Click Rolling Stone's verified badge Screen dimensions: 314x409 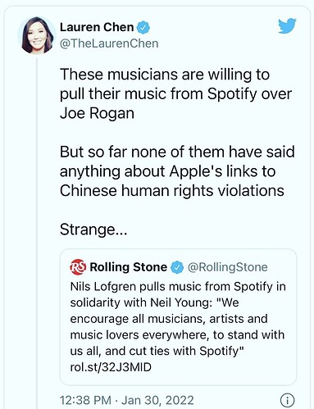point(177,267)
